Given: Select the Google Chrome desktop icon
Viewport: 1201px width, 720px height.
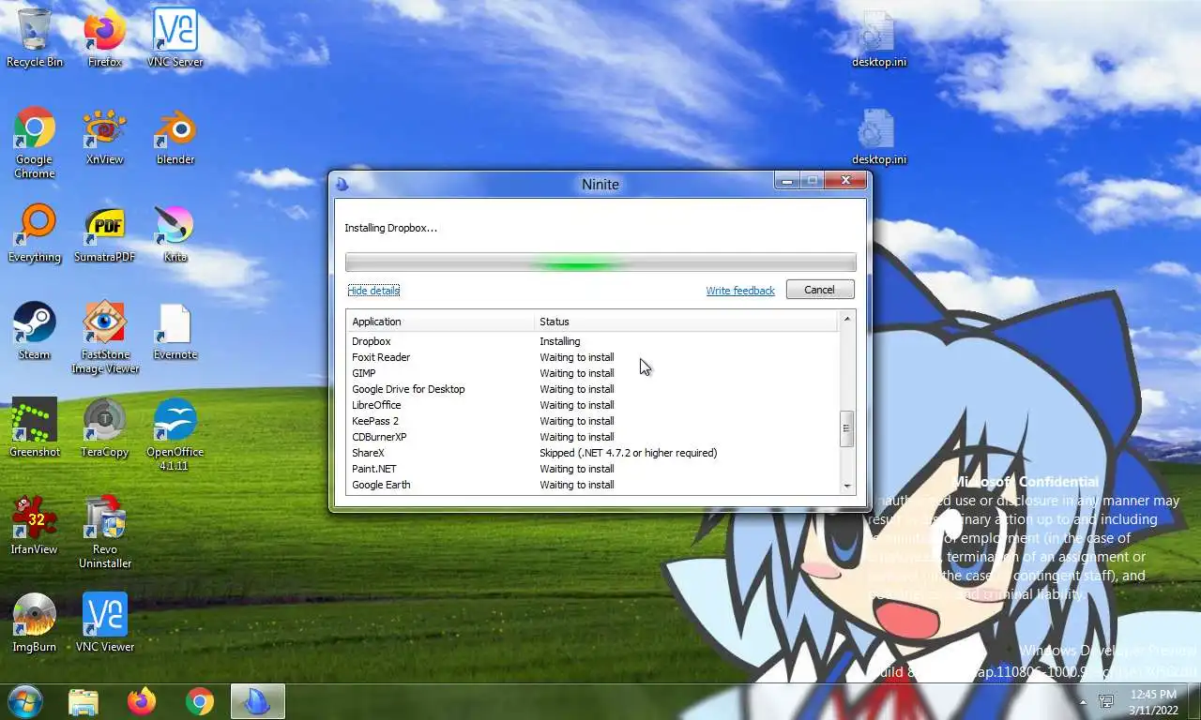Looking at the screenshot, I should (x=35, y=142).
